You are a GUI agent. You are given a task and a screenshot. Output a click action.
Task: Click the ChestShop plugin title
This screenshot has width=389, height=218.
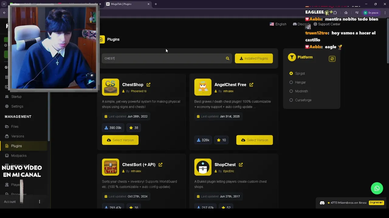pyautogui.click(x=133, y=85)
